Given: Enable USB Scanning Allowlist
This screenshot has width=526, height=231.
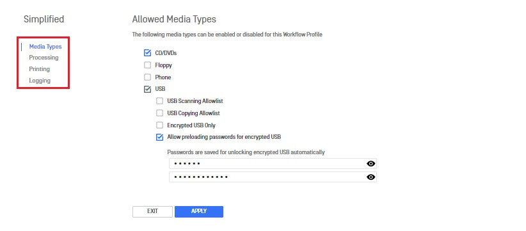Looking at the screenshot, I should point(160,101).
